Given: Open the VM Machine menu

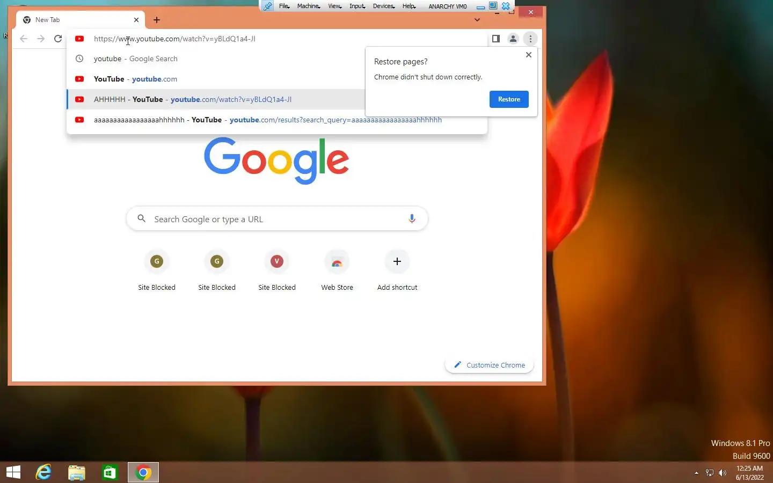Looking at the screenshot, I should coord(309,6).
